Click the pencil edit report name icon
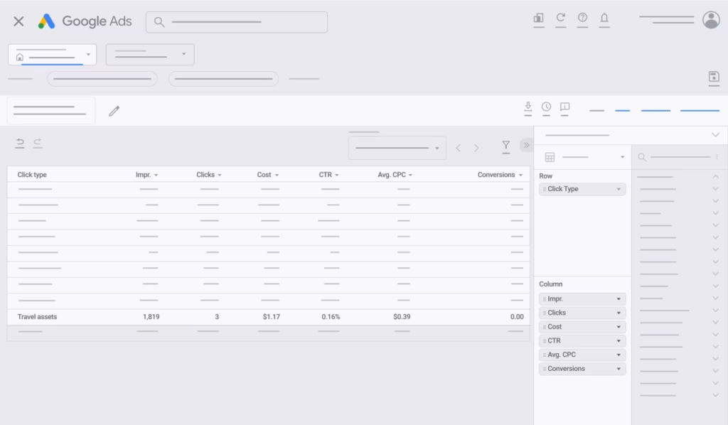 pyautogui.click(x=114, y=111)
